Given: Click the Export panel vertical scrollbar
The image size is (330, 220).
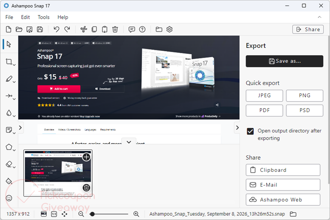Looking at the screenshot, I should 329,110.
